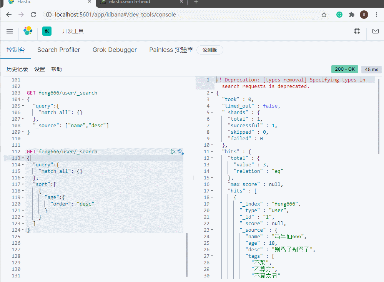Close the elasticsearch-head browser tab
This screenshot has width=384, height=282.
(x=181, y=2)
